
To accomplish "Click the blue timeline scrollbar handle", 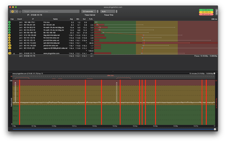I will [x=215, y=129].
